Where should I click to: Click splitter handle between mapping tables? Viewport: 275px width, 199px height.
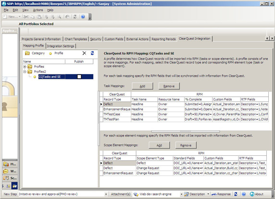click(x=186, y=131)
